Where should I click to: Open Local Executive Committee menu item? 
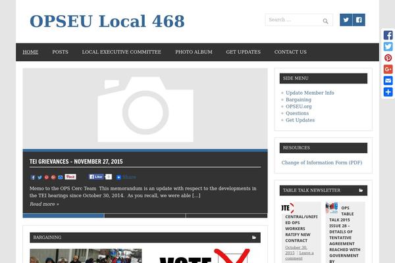[x=121, y=52]
